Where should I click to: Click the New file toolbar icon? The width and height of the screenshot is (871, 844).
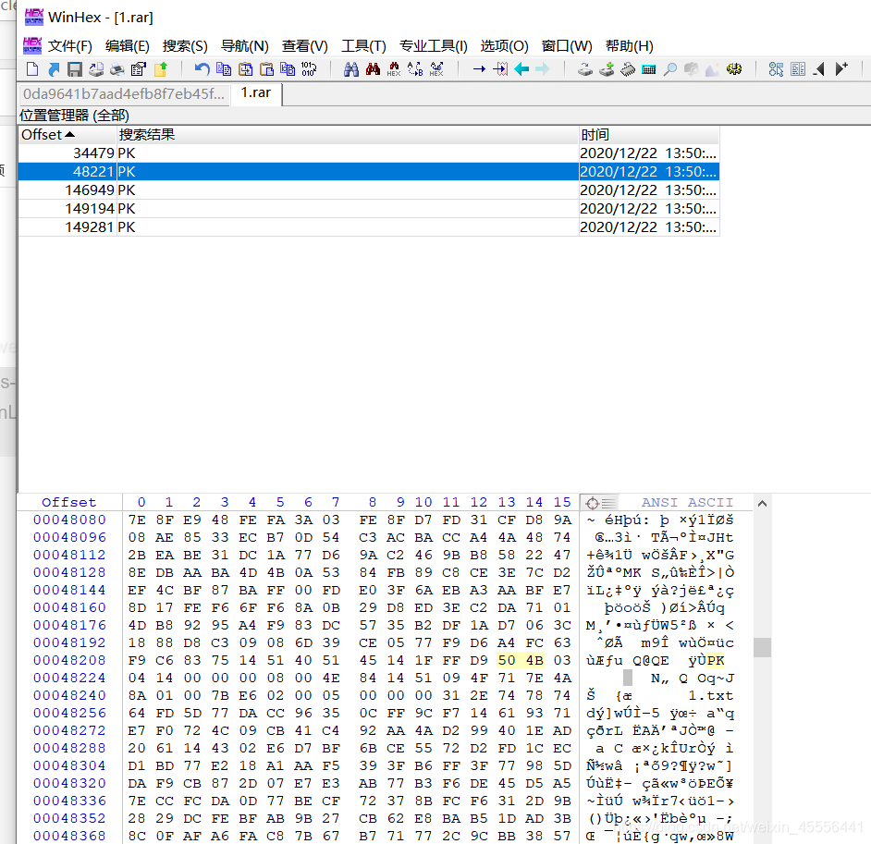click(32, 69)
